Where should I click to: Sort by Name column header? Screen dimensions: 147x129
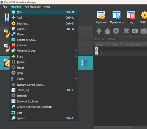[101, 45]
